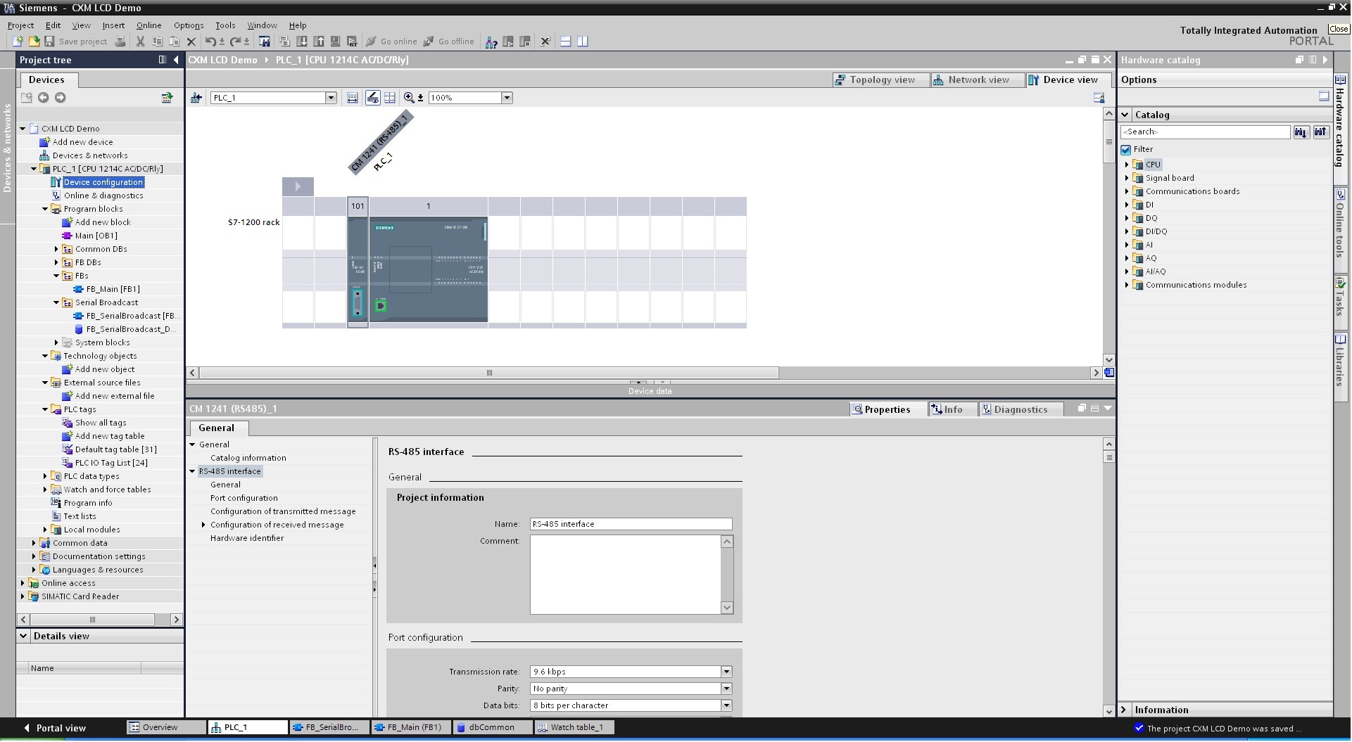Click the New project icon in toolbar
Viewport: 1352px width, 742px height.
18,41
